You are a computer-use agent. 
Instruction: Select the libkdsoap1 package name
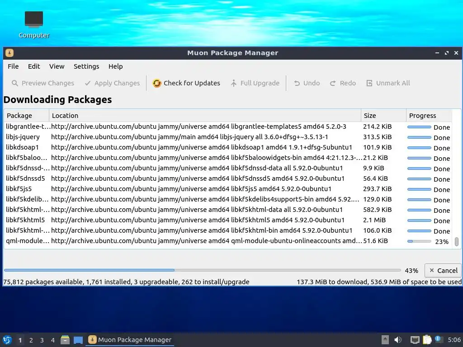coord(22,147)
